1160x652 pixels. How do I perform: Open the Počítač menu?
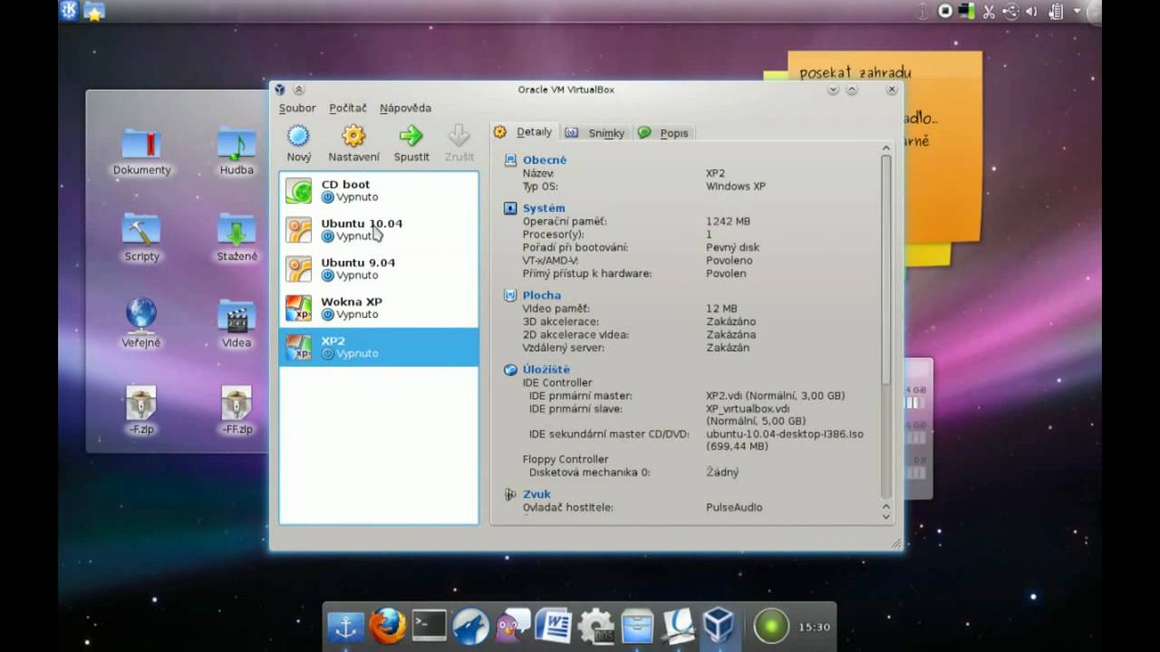pos(348,108)
